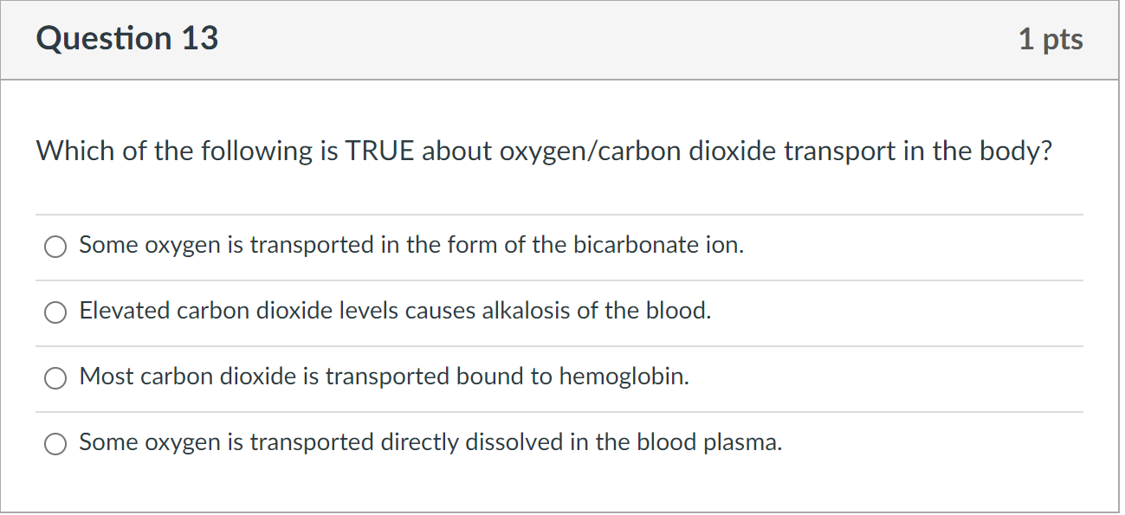Choose the alkalosis of the blood radio button
The height and width of the screenshot is (515, 1125).
[55, 313]
